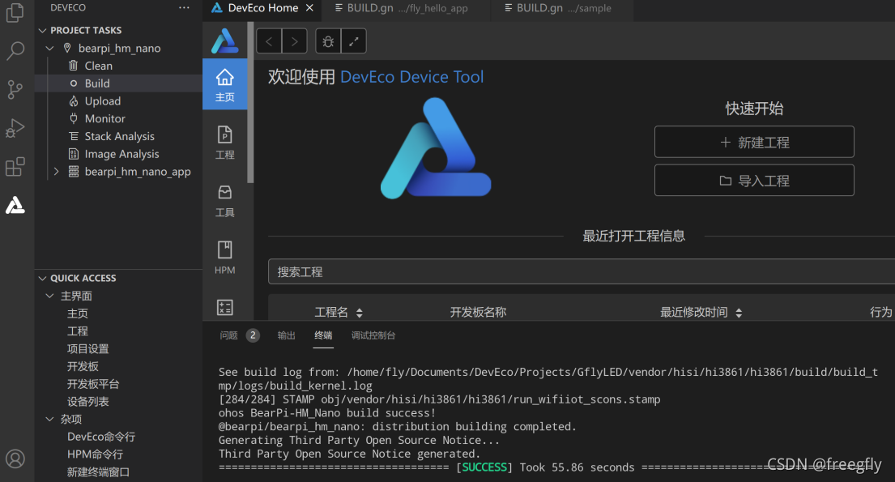Viewport: 895px width, 482px height.
Task: Open 开发板 in Quick Access
Action: tap(83, 367)
